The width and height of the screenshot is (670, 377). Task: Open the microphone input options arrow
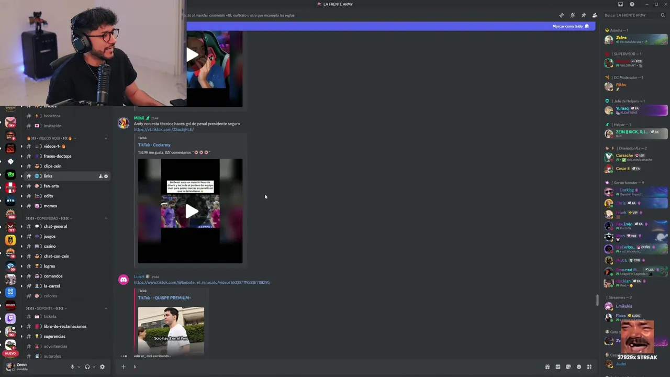pos(79,367)
